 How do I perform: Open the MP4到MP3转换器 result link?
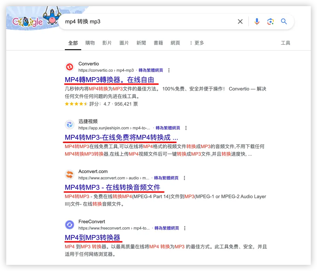click(92, 238)
